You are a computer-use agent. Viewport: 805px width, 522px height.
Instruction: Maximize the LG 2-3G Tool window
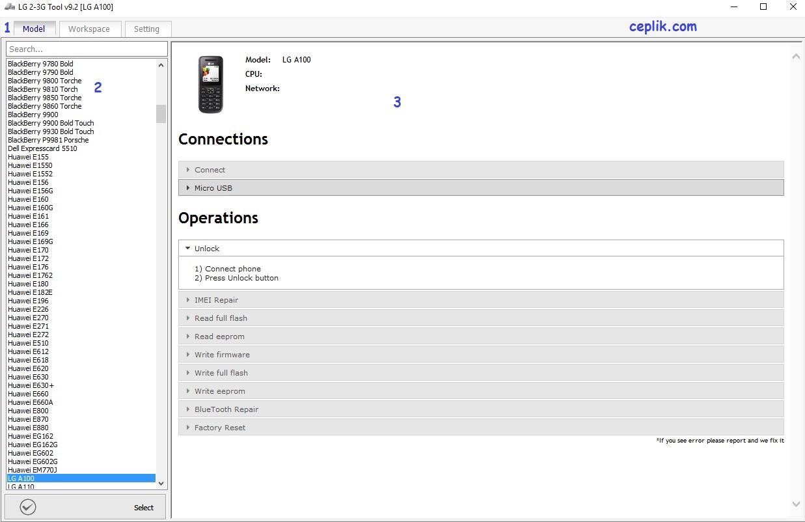(763, 7)
